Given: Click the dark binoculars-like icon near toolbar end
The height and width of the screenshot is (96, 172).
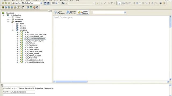Looking at the screenshot, I should click(161, 3).
